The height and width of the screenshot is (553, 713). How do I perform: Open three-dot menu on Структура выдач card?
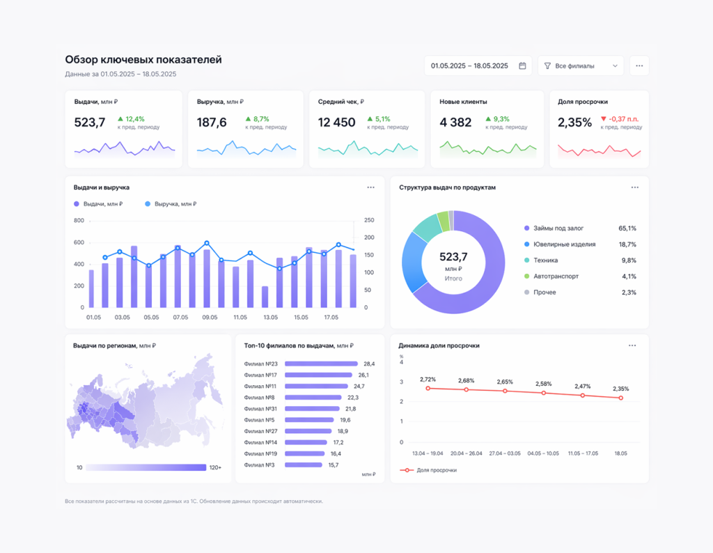[635, 187]
